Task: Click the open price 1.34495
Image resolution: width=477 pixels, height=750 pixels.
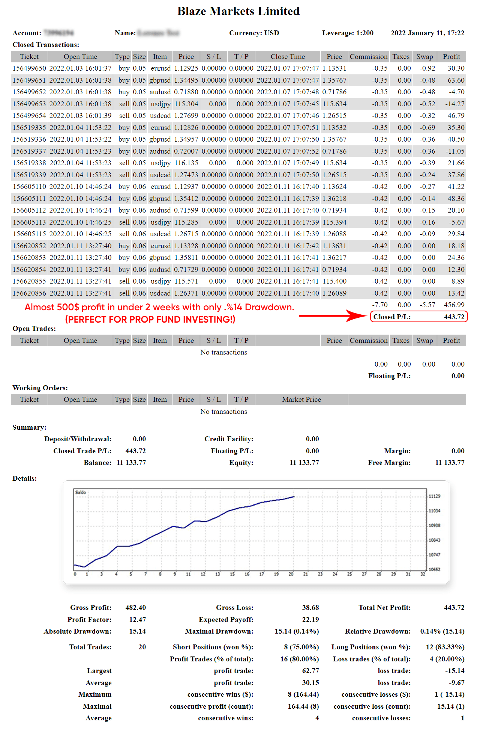Action: (x=186, y=80)
